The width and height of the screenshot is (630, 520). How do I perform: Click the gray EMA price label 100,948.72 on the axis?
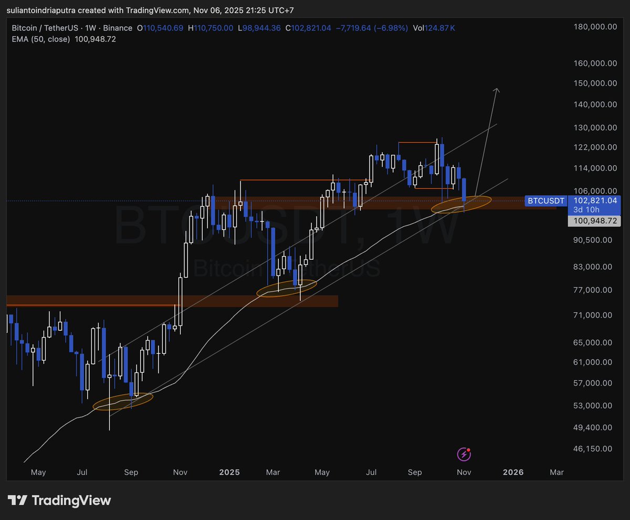pyautogui.click(x=595, y=221)
